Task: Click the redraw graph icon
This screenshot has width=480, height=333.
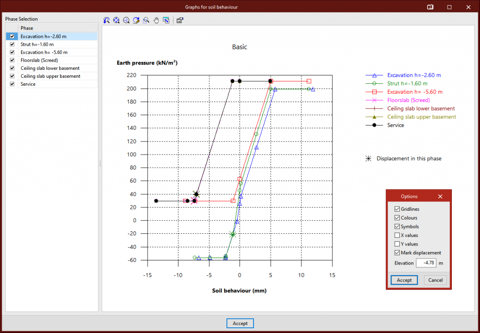Action: pos(136,20)
